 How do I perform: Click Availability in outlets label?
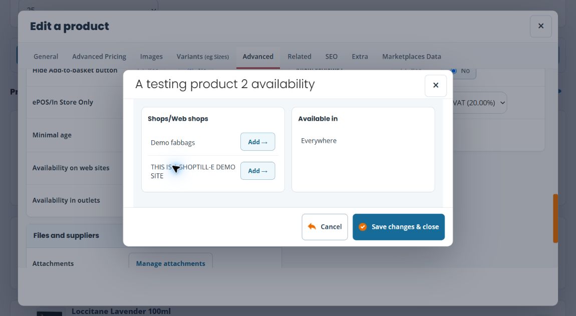click(x=66, y=200)
